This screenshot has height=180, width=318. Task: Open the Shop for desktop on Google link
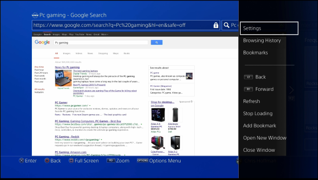[162, 104]
